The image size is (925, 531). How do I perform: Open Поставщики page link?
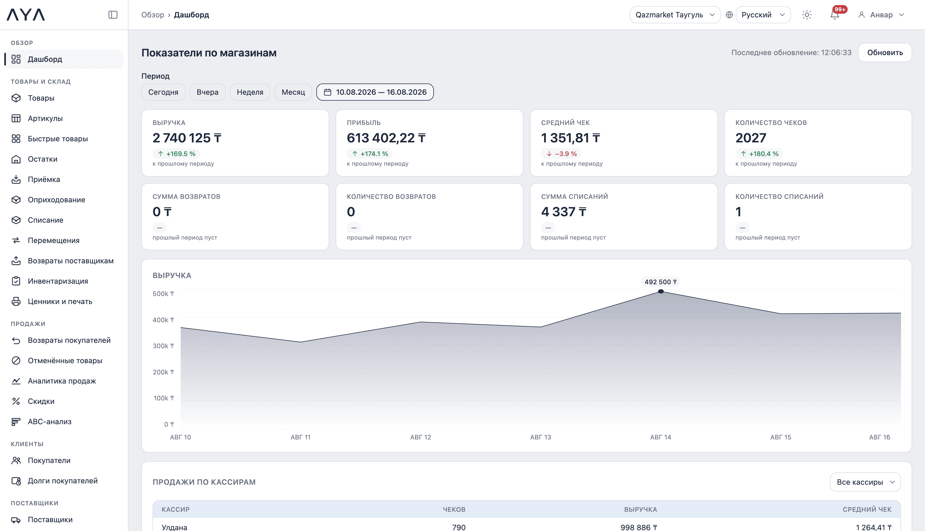[x=64, y=520]
